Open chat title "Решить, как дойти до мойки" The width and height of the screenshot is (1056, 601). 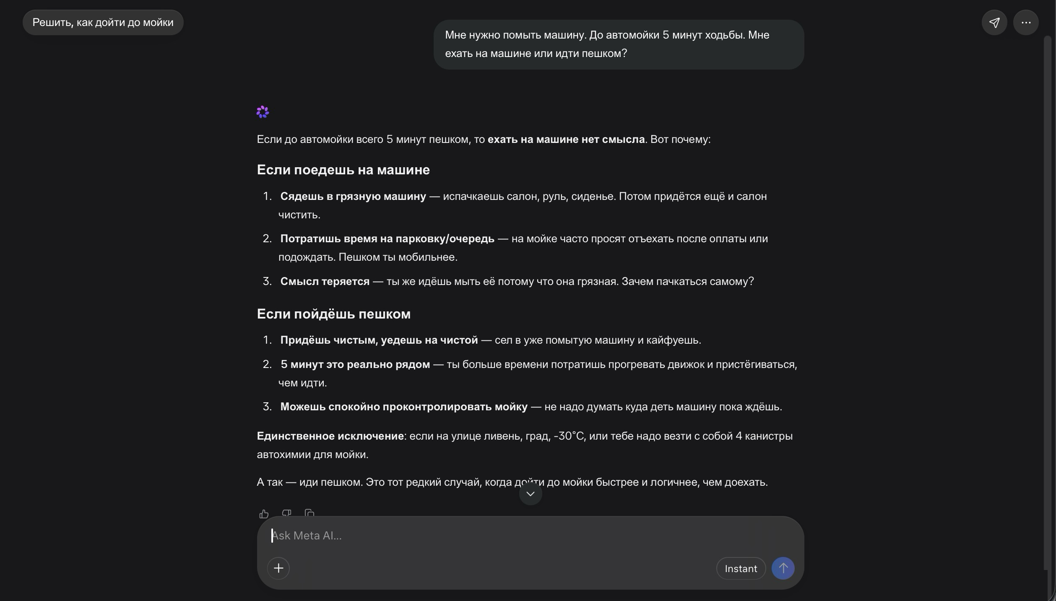coord(103,23)
